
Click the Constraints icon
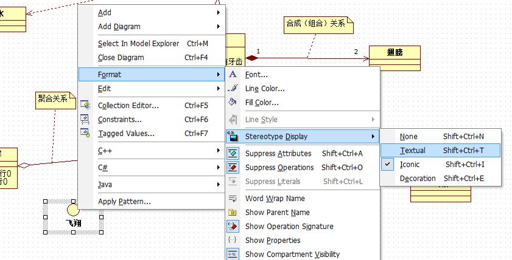point(85,119)
